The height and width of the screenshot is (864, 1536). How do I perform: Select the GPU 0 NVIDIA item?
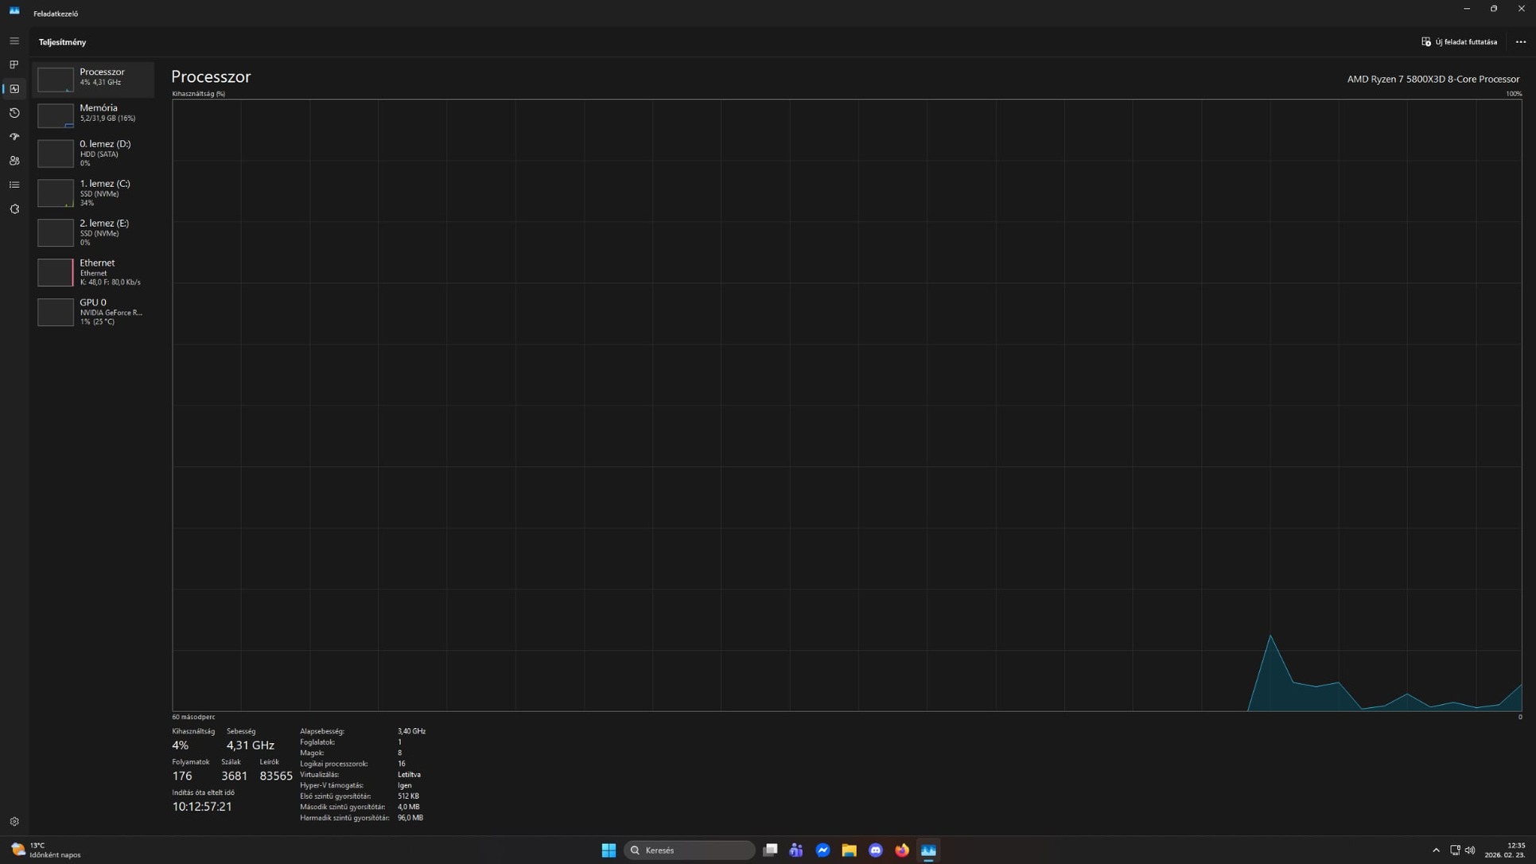[93, 312]
